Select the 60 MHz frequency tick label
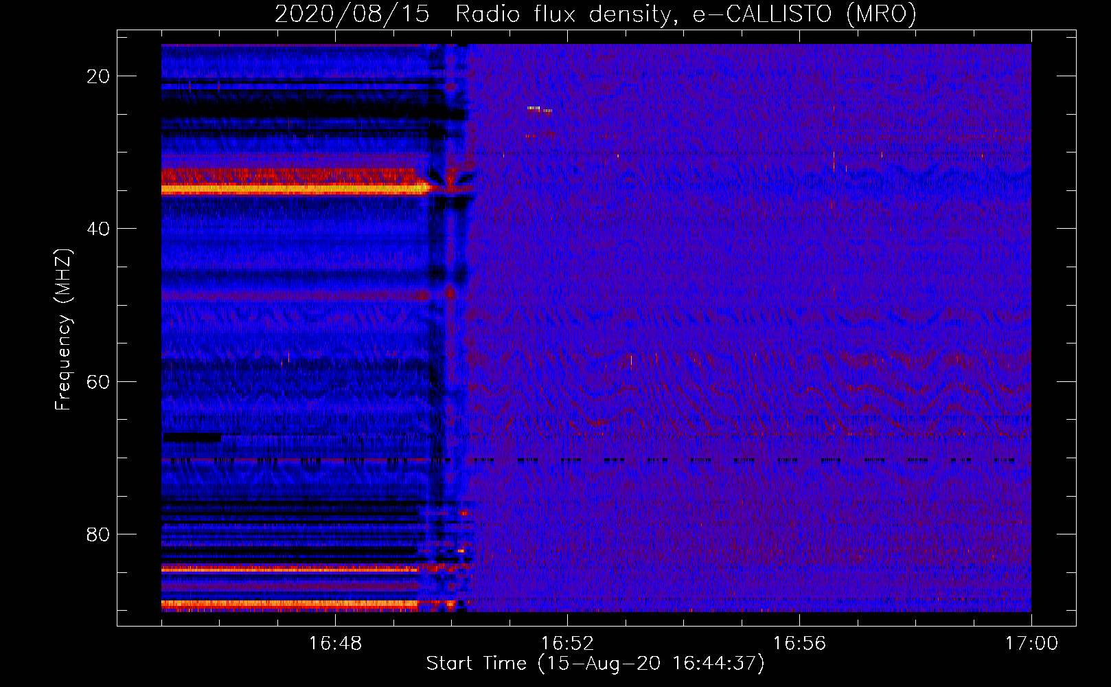This screenshot has height=687, width=1111. (x=99, y=381)
